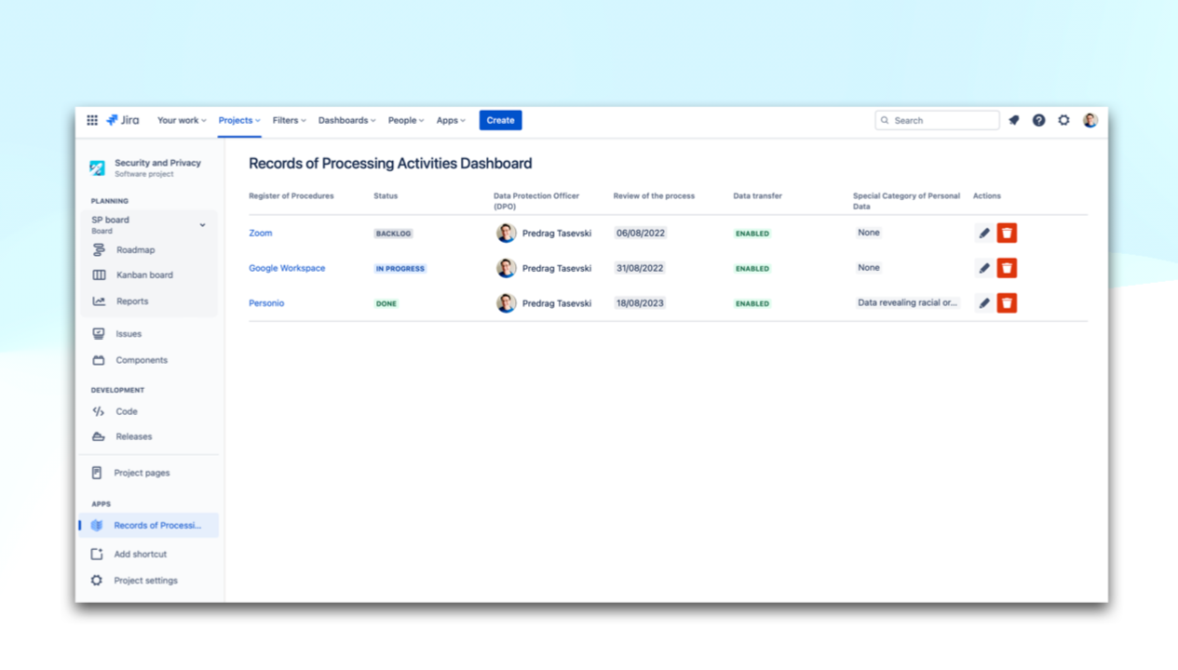1178x670 pixels.
Task: Edit the Personio record with the pencil
Action: (984, 303)
